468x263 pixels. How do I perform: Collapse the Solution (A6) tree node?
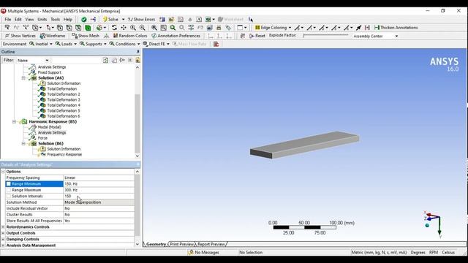click(23, 78)
